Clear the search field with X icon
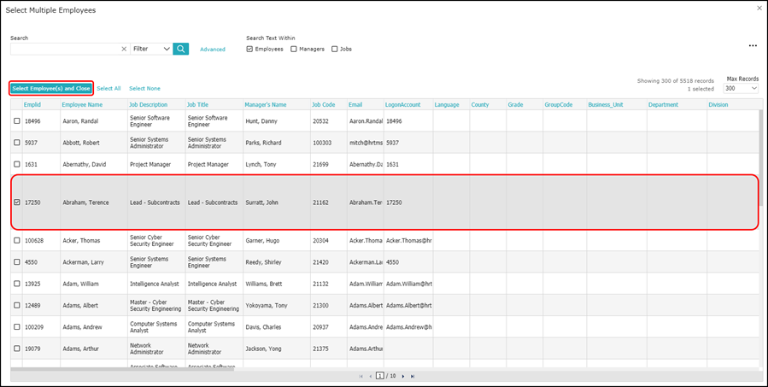The height and width of the screenshot is (387, 768). pyautogui.click(x=124, y=49)
